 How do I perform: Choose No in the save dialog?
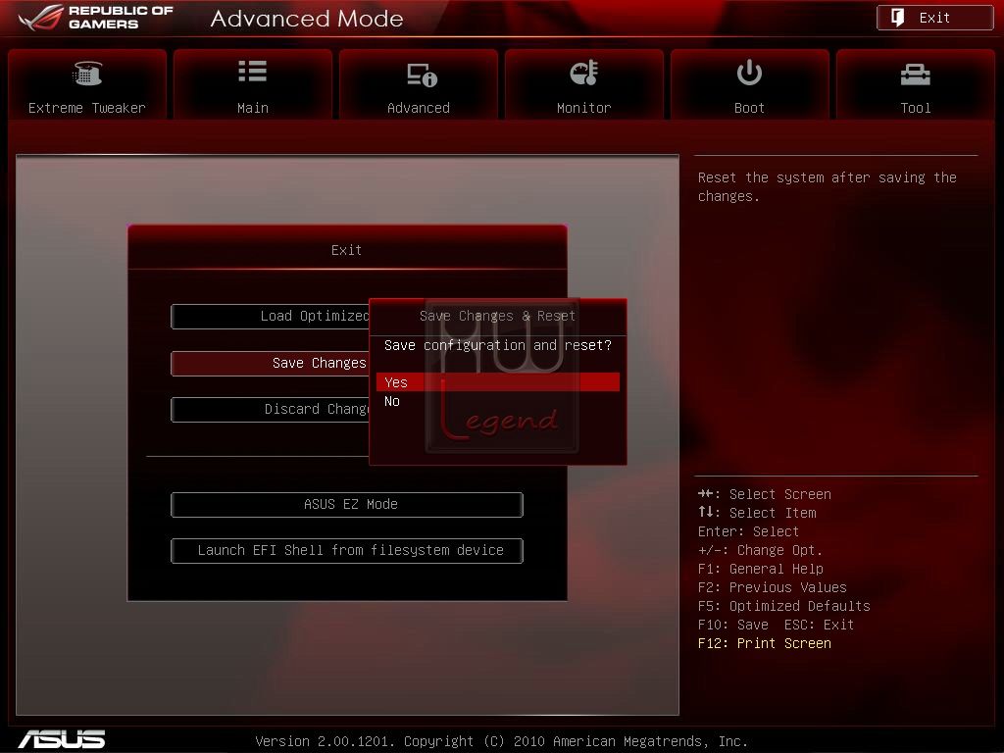pyautogui.click(x=497, y=401)
